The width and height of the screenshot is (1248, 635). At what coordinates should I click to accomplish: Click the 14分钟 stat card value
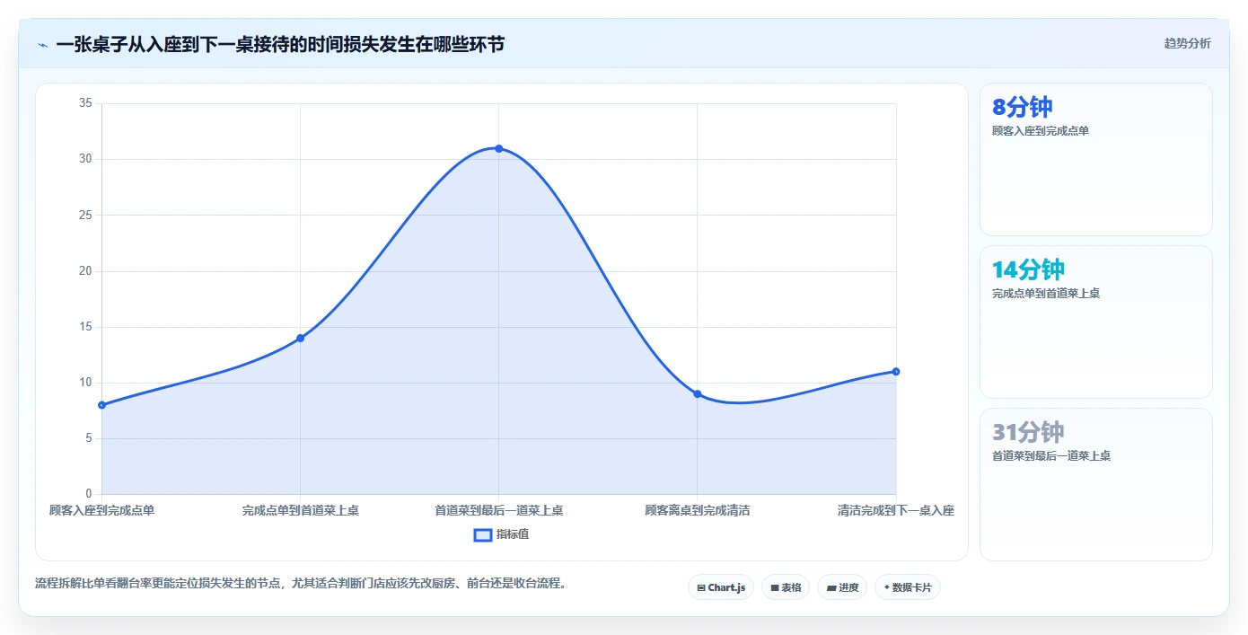click(x=1028, y=269)
